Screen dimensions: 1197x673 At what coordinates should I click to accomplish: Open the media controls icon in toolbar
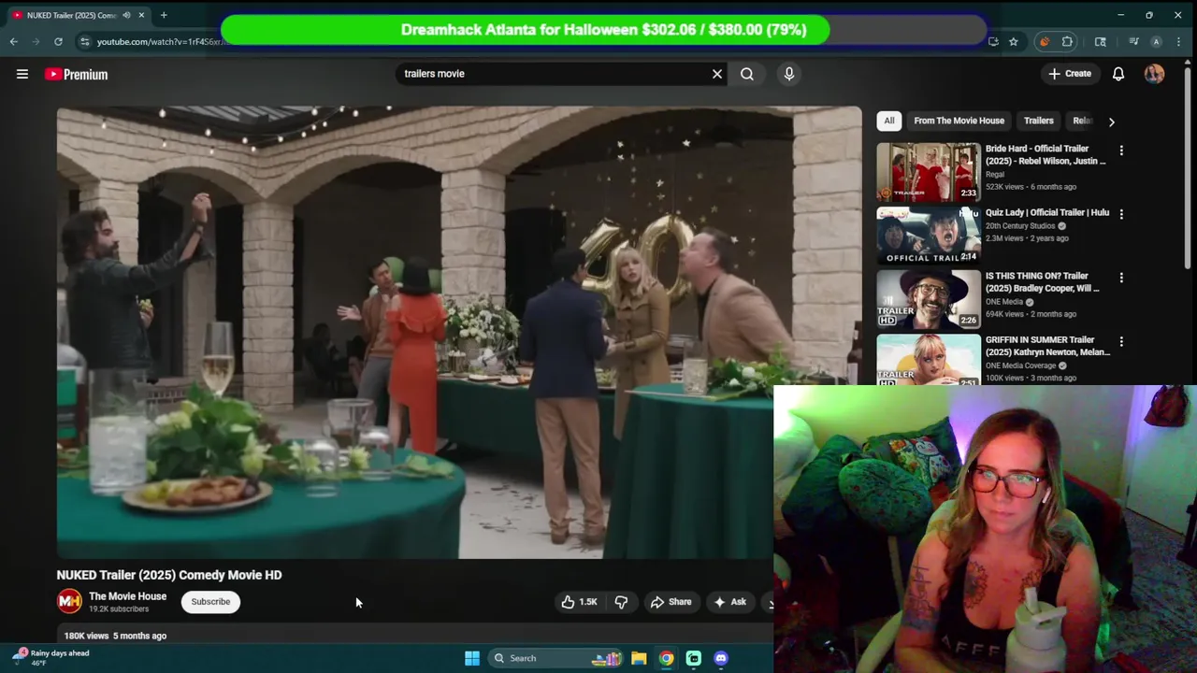[x=1133, y=42]
